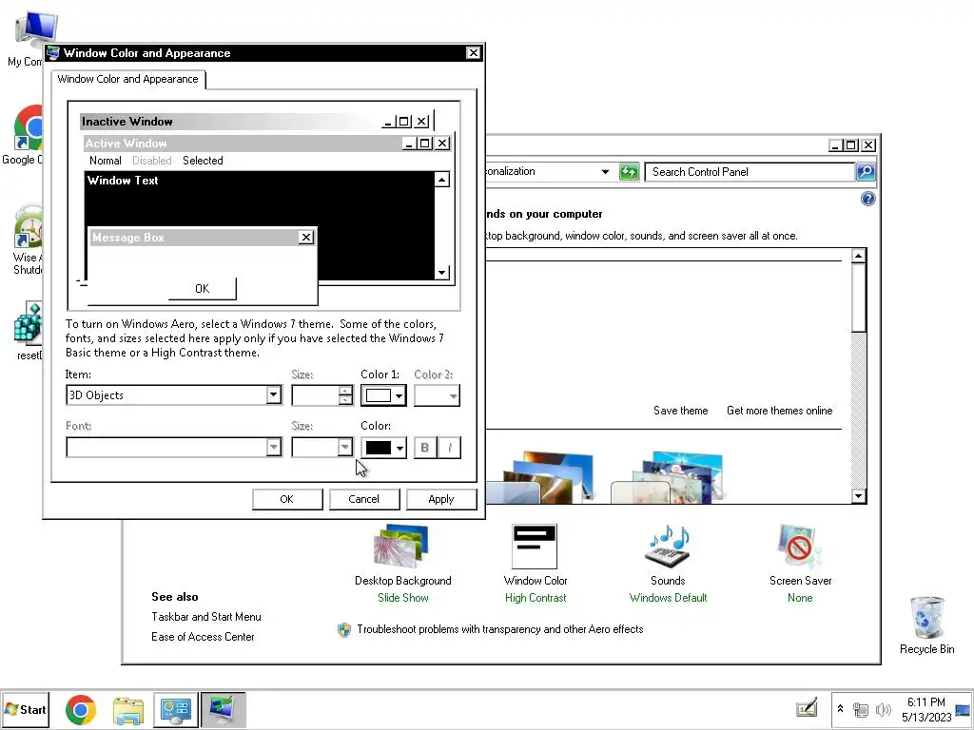Click the Control Panel search magnifier icon
Image resolution: width=974 pixels, height=730 pixels.
click(866, 171)
